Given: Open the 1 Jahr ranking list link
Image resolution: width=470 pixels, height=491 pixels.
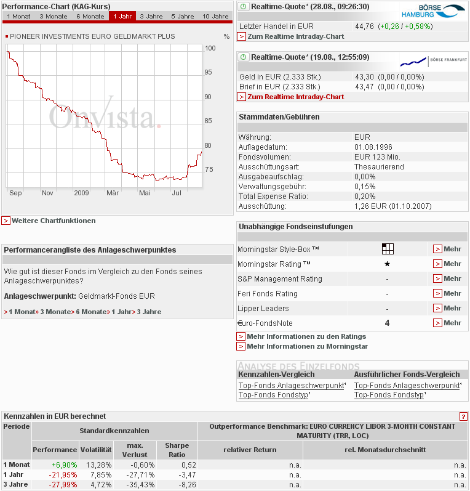Looking at the screenshot, I should [121, 312].
